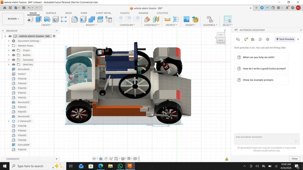Image resolution: width=303 pixels, height=170 pixels.
Task: Expand the Bodies folder node
Action: coord(9,55)
